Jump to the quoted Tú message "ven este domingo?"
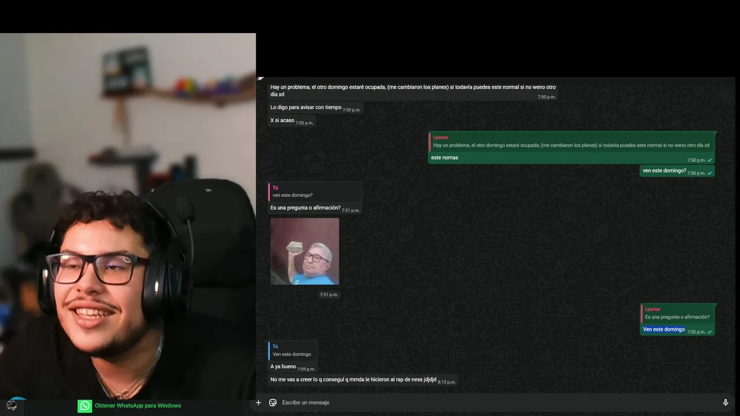This screenshot has width=740, height=416. (x=315, y=192)
